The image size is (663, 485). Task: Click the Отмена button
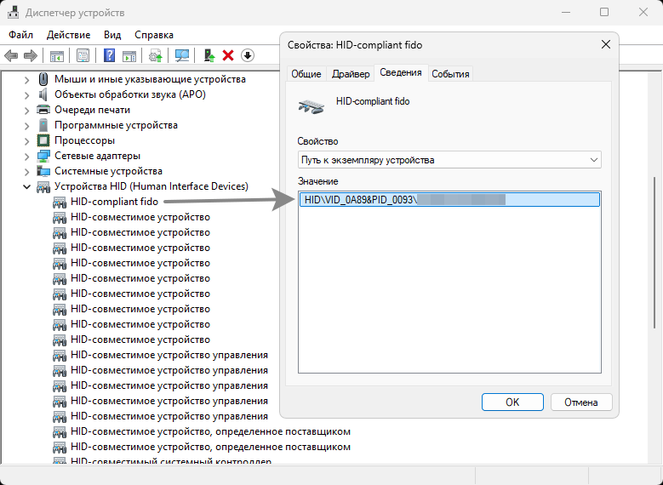click(581, 402)
